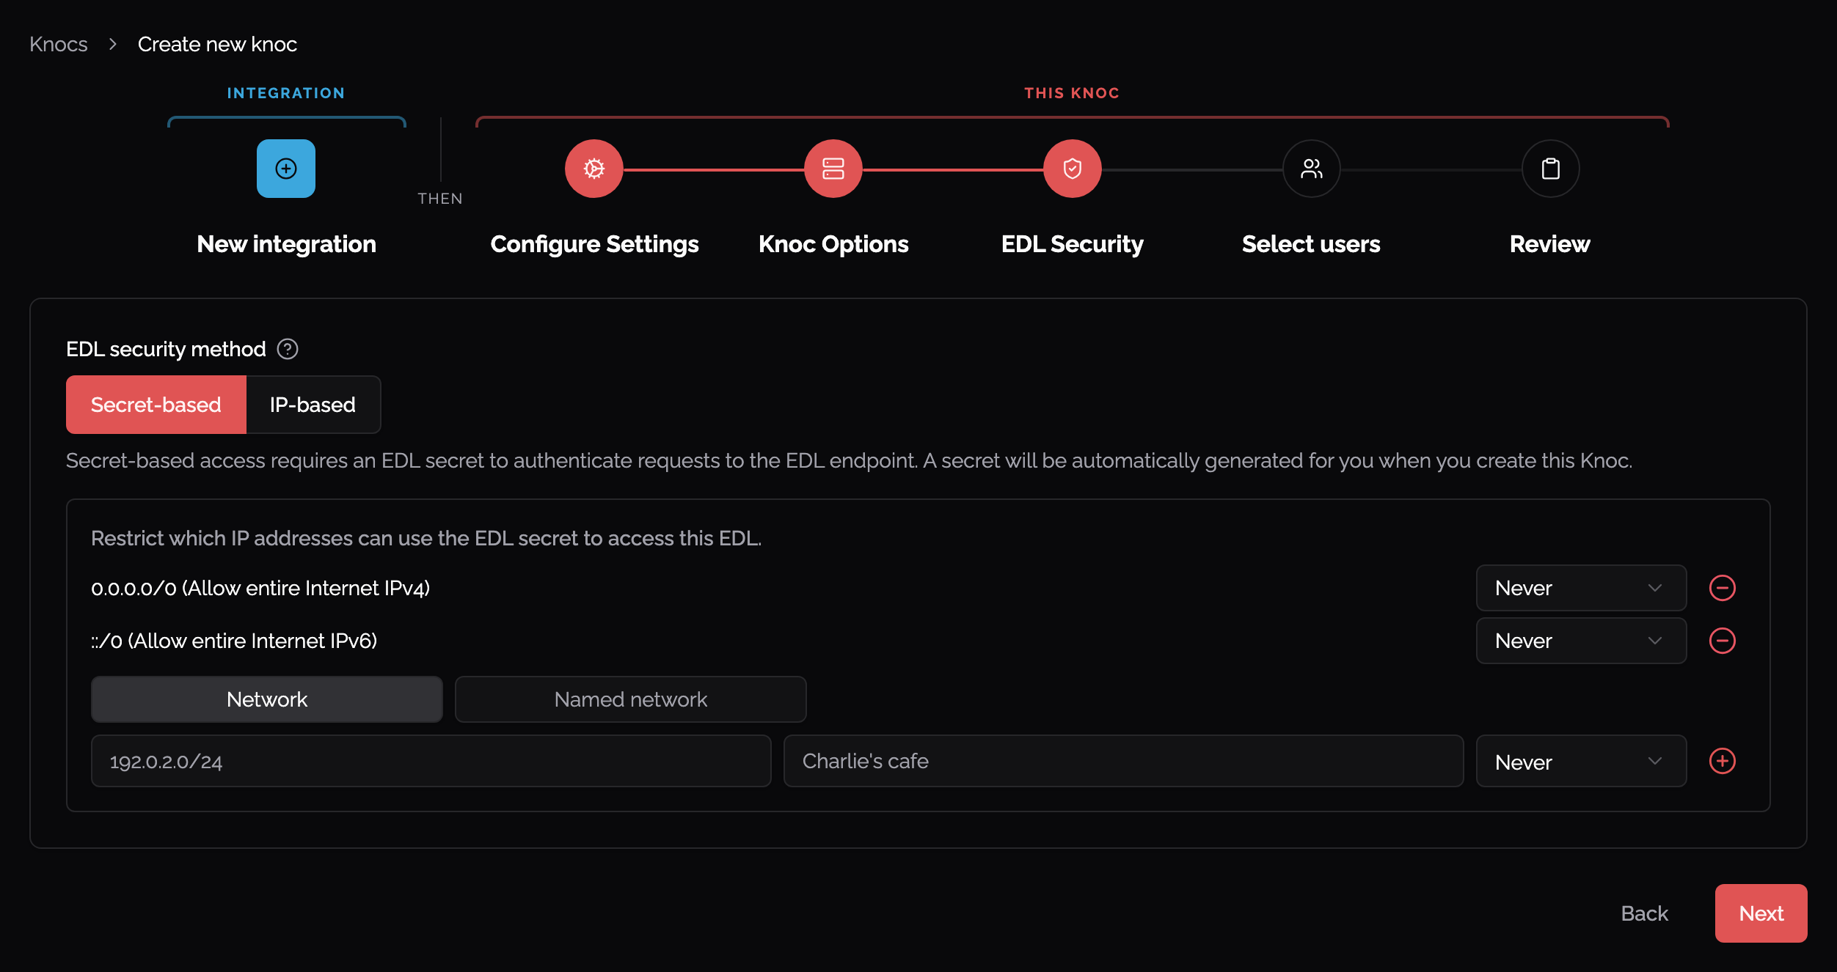The width and height of the screenshot is (1837, 972).
Task: Switch to IP-based security method
Action: [x=313, y=405]
